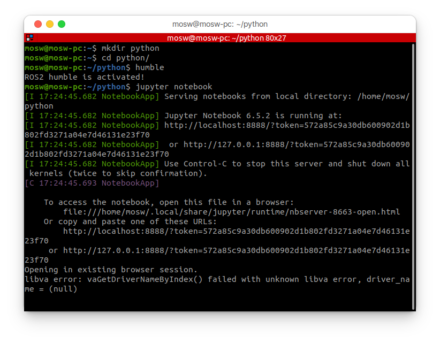Open the nbserver-8663-open.html file link
This screenshot has height=344, width=440.
[231, 212]
